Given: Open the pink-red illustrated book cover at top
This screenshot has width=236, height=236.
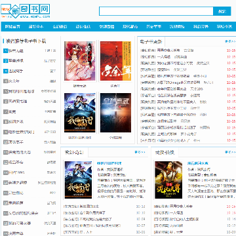Looking at the screenshot, I should click(x=80, y=61).
